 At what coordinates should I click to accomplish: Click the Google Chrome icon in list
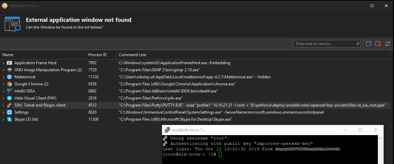click(9, 84)
